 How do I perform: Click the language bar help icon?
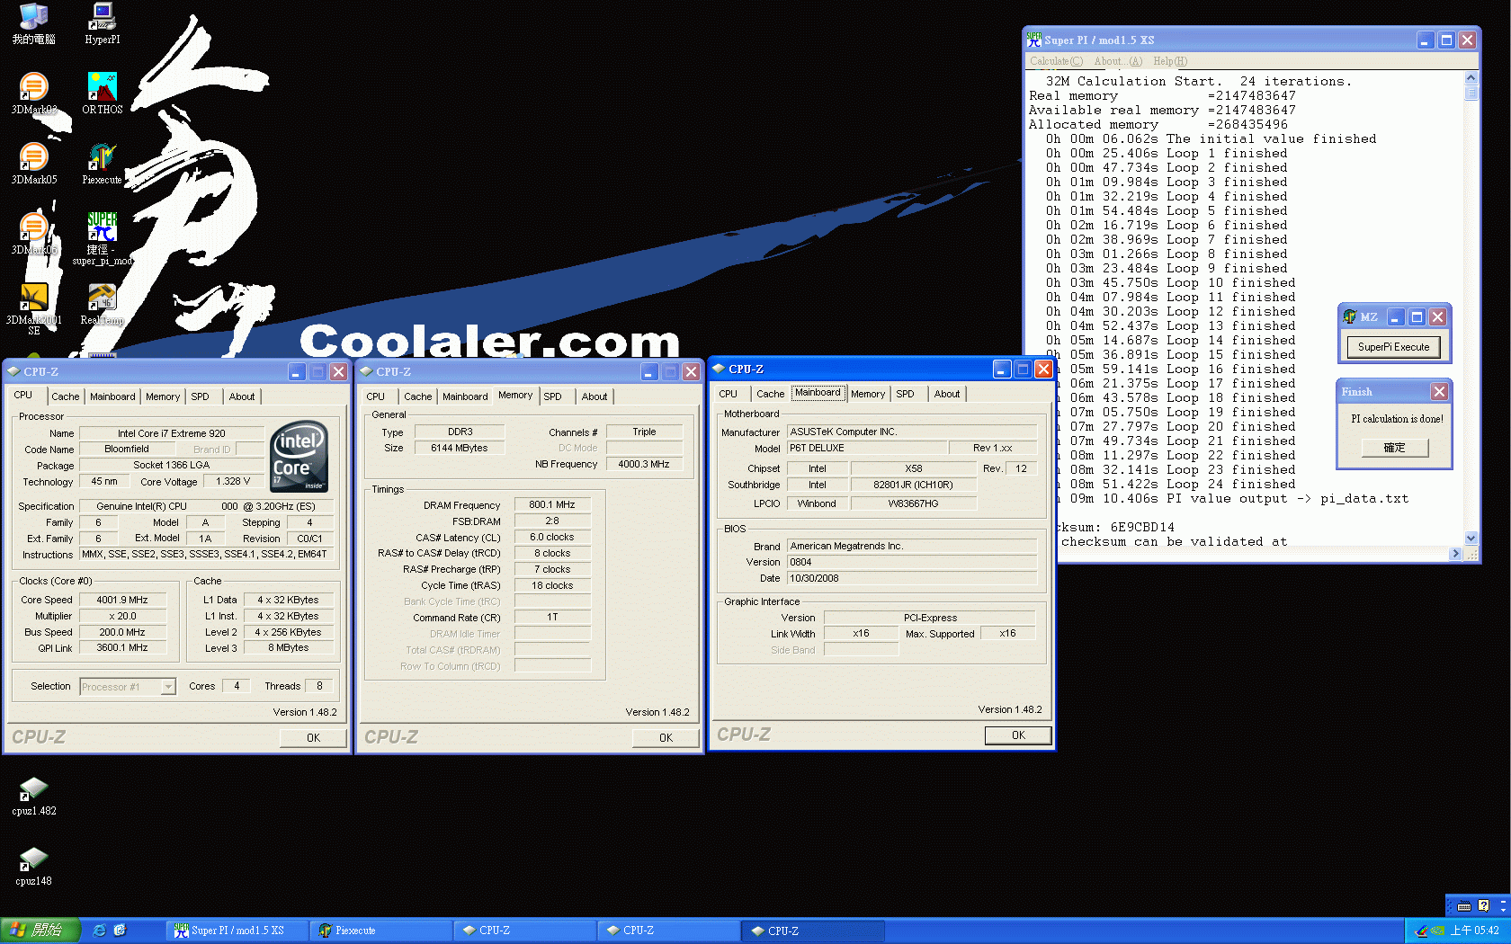point(1483,906)
